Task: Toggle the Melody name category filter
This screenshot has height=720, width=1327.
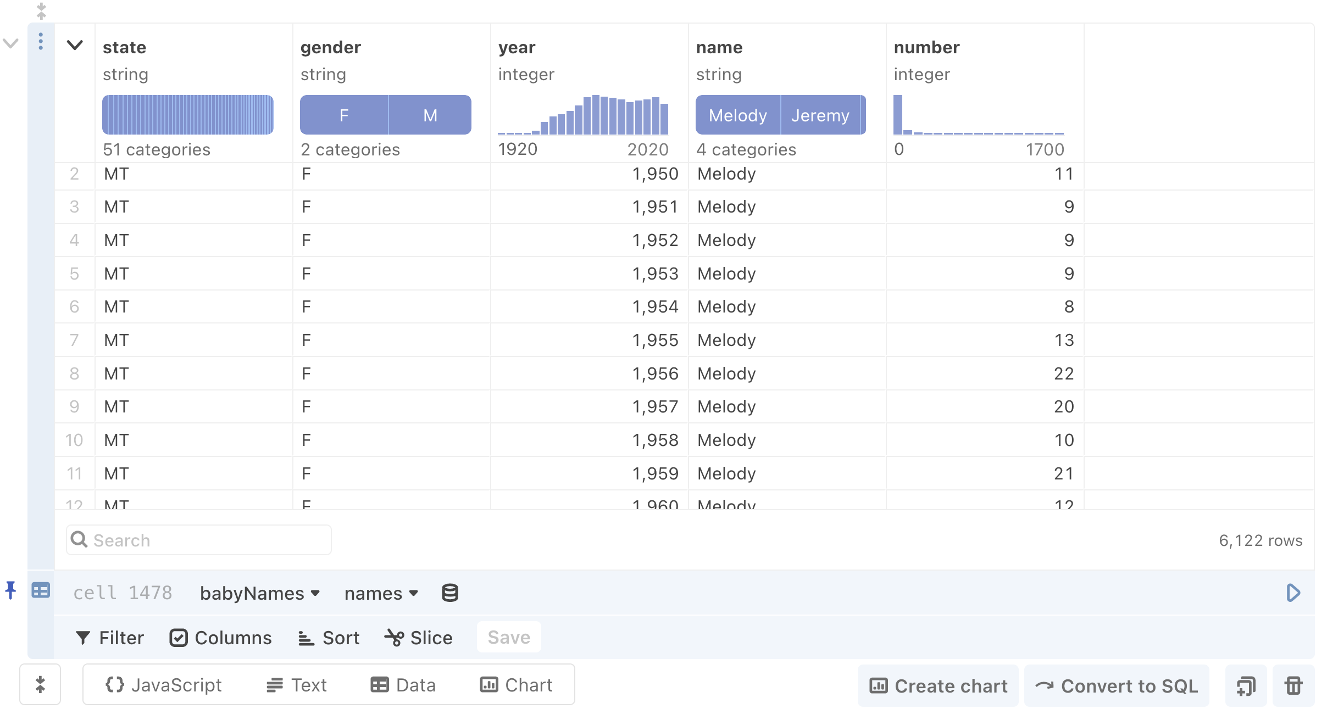Action: coord(737,115)
